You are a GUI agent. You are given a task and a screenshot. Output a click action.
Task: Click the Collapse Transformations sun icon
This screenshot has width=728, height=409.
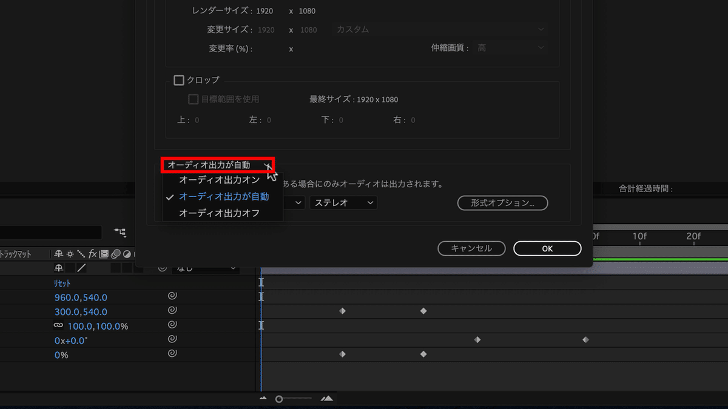coord(70,253)
